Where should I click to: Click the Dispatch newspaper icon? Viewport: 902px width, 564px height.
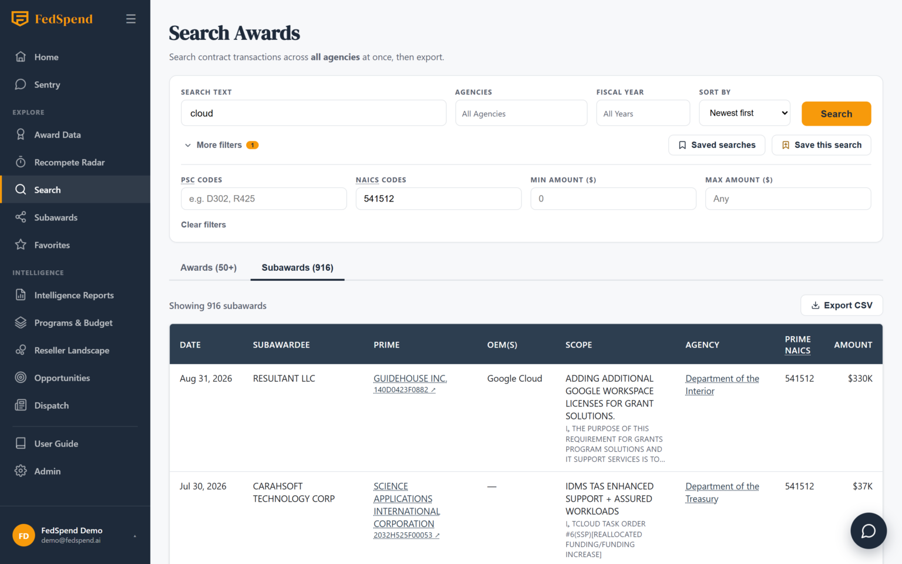[x=21, y=405]
